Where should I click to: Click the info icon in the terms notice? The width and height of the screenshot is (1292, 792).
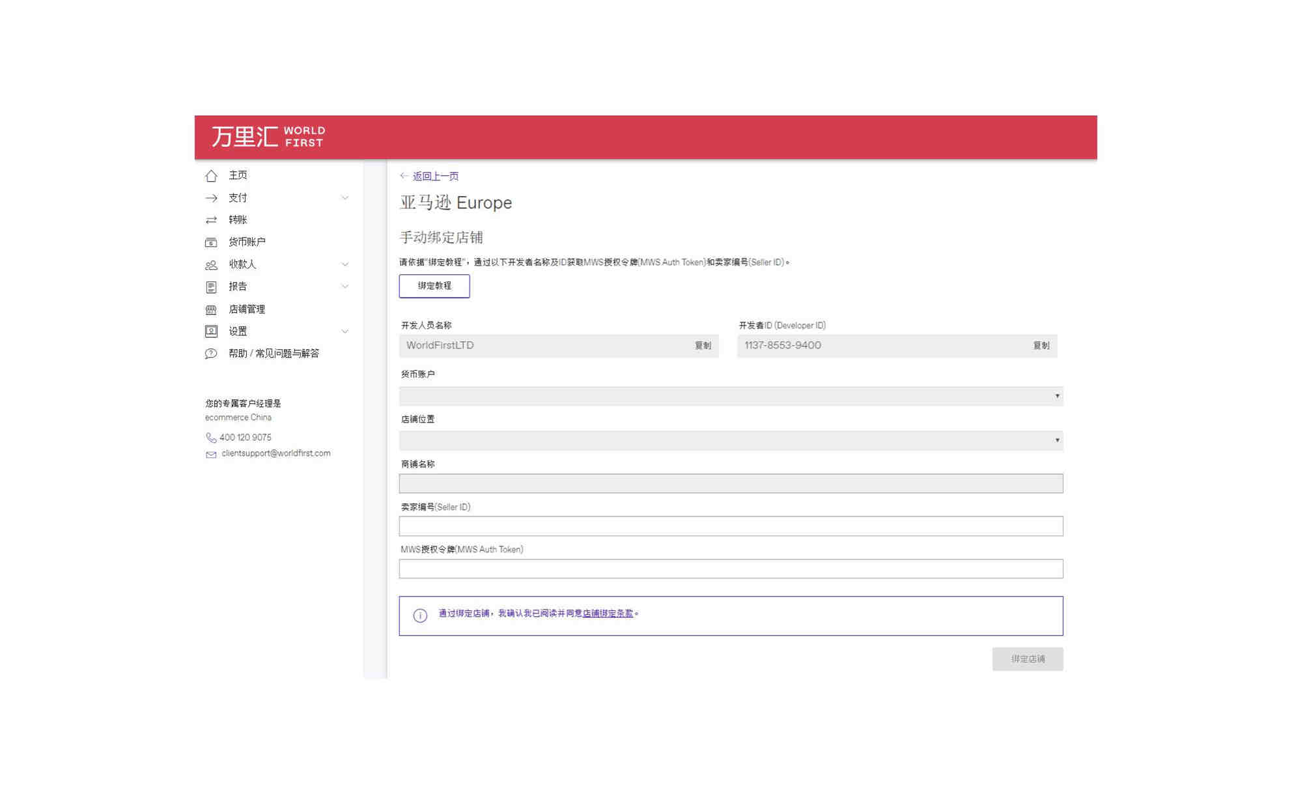420,615
